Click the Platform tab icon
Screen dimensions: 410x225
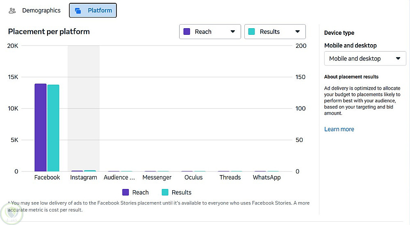[x=78, y=11]
